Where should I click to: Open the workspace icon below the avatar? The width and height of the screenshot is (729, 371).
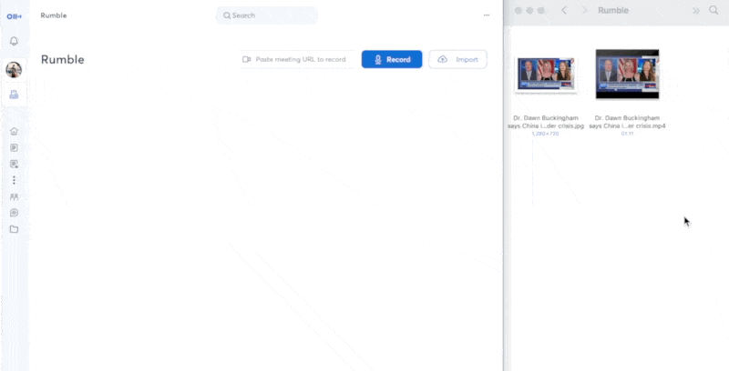[14, 95]
